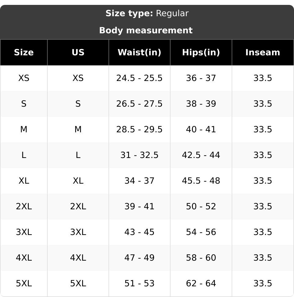Click the Inseam column header
294x297 pixels.
(263, 53)
